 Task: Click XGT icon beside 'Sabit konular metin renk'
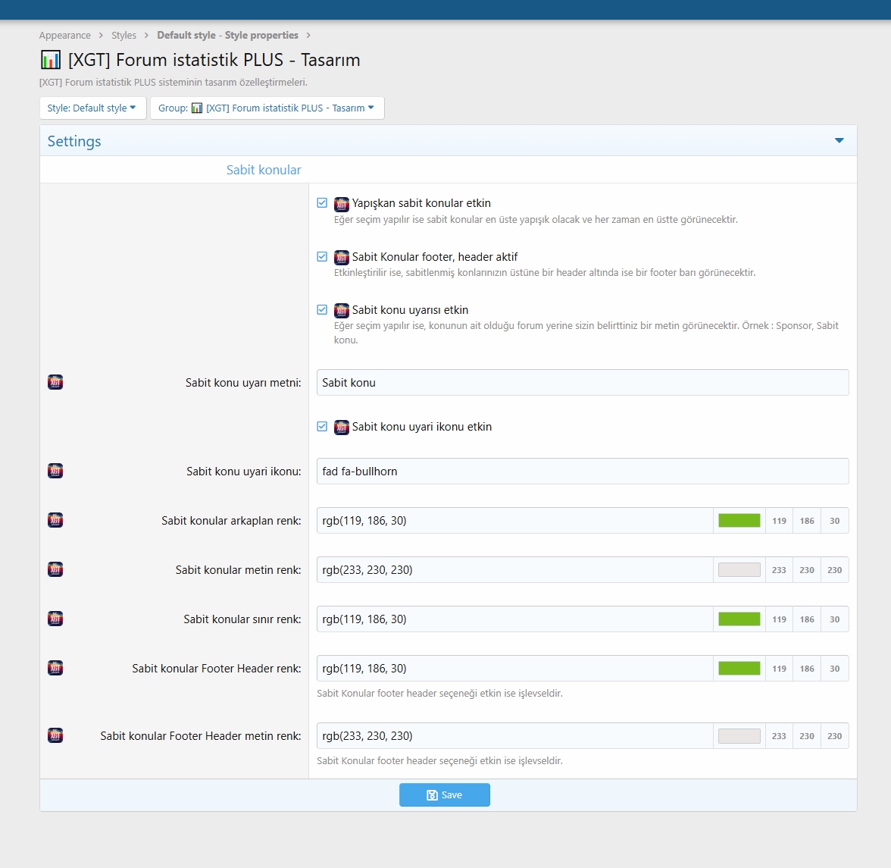[x=55, y=569]
